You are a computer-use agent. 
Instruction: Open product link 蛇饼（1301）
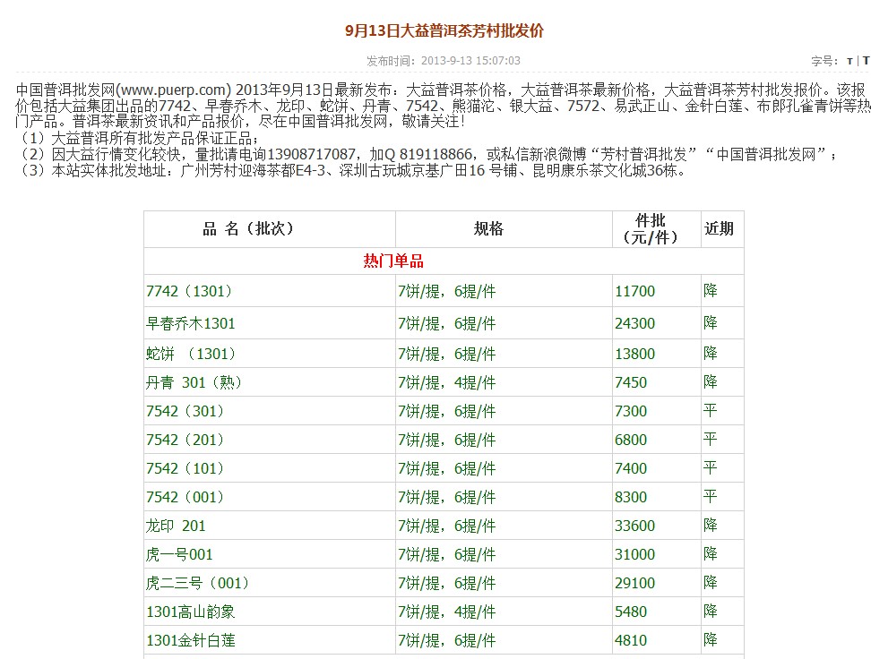point(191,354)
